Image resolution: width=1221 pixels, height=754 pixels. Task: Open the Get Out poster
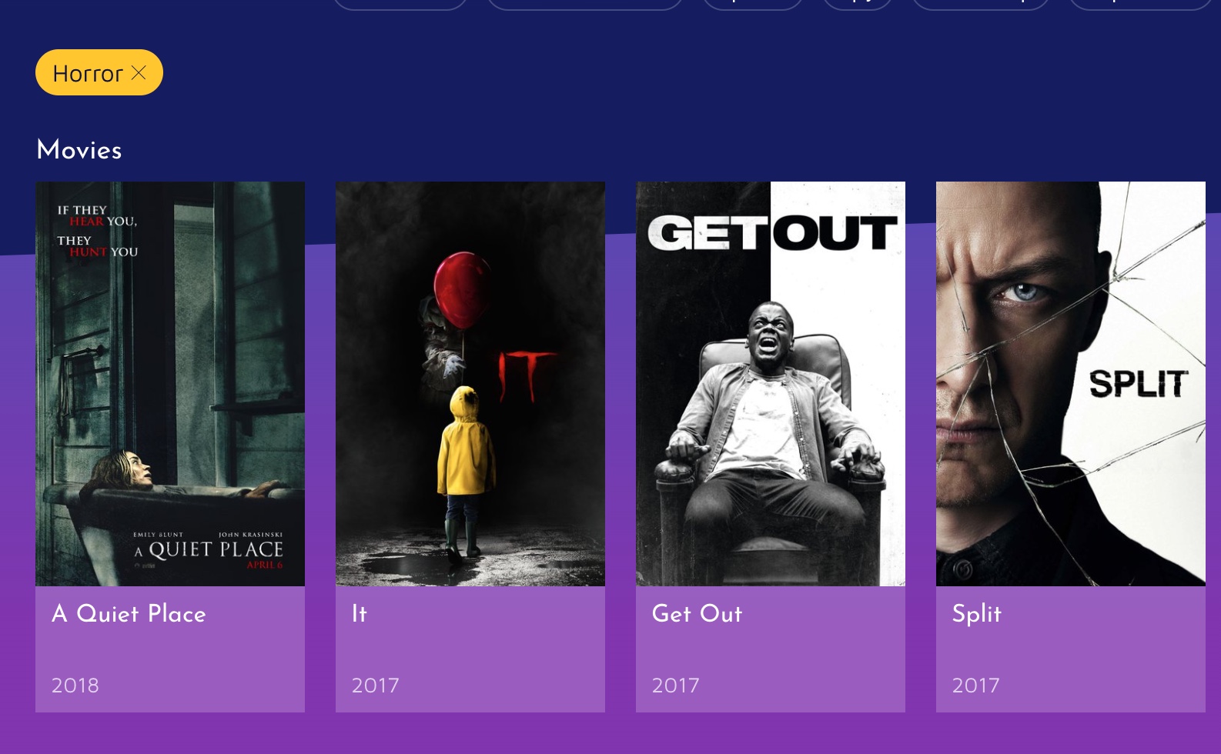tap(771, 384)
